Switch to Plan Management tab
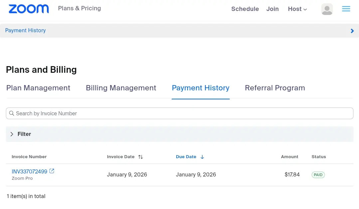The image size is (359, 209). pos(38,88)
